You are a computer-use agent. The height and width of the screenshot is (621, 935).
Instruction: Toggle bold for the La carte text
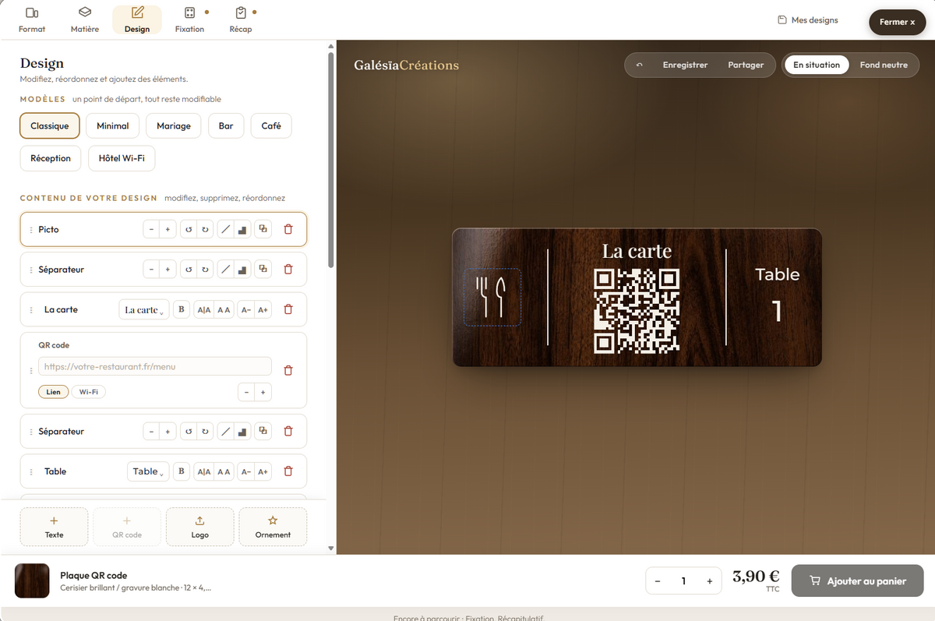182,309
